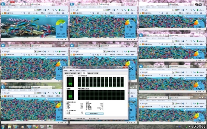Select the FishIE Tank tab in 20-fish window
This screenshot has width=207, height=129.
coord(41,4)
